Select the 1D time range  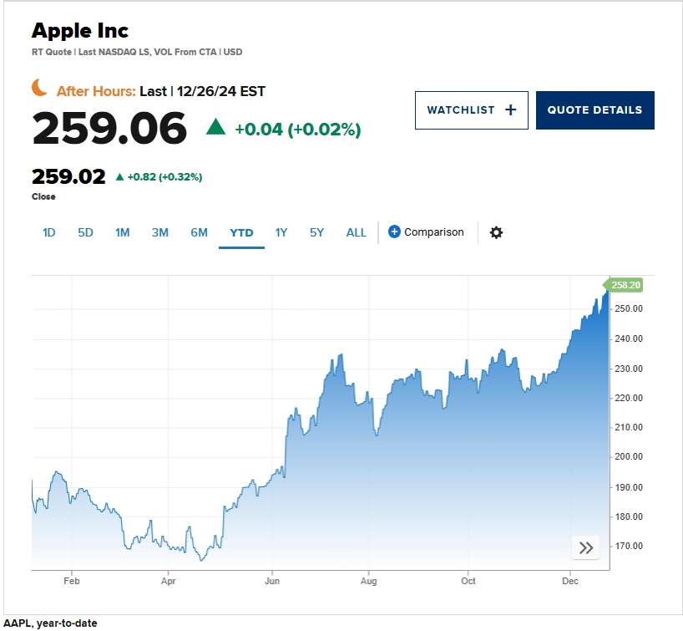click(48, 232)
